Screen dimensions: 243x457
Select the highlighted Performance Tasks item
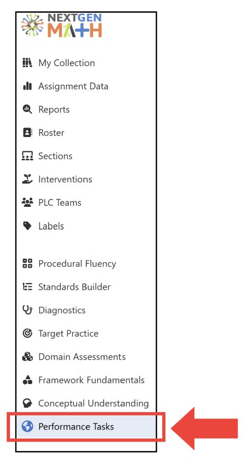(87, 427)
